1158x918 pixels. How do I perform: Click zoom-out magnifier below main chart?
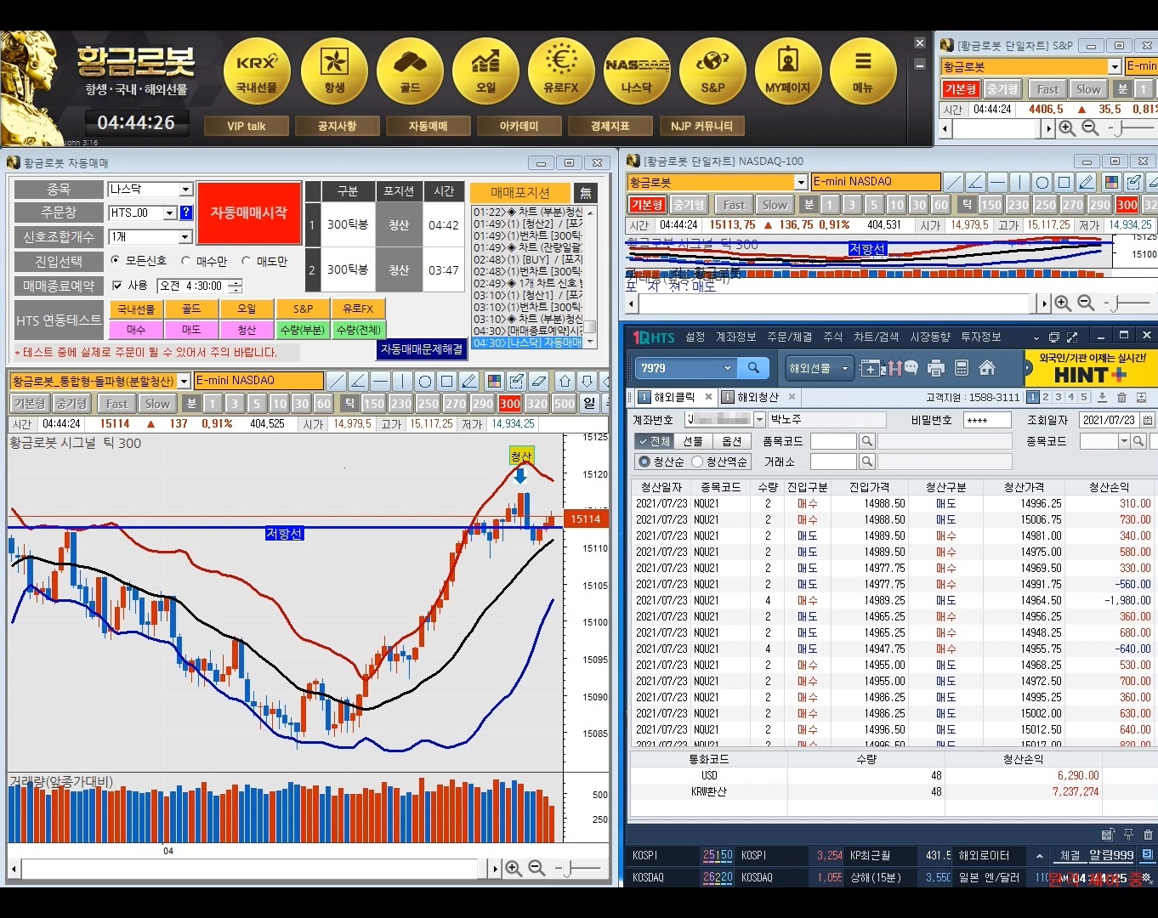536,868
